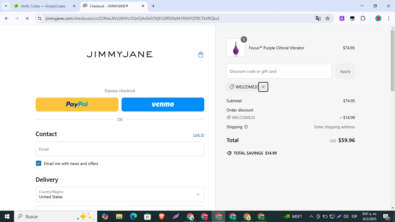
Task: Open a new browser tab
Action: pyautogui.click(x=153, y=6)
